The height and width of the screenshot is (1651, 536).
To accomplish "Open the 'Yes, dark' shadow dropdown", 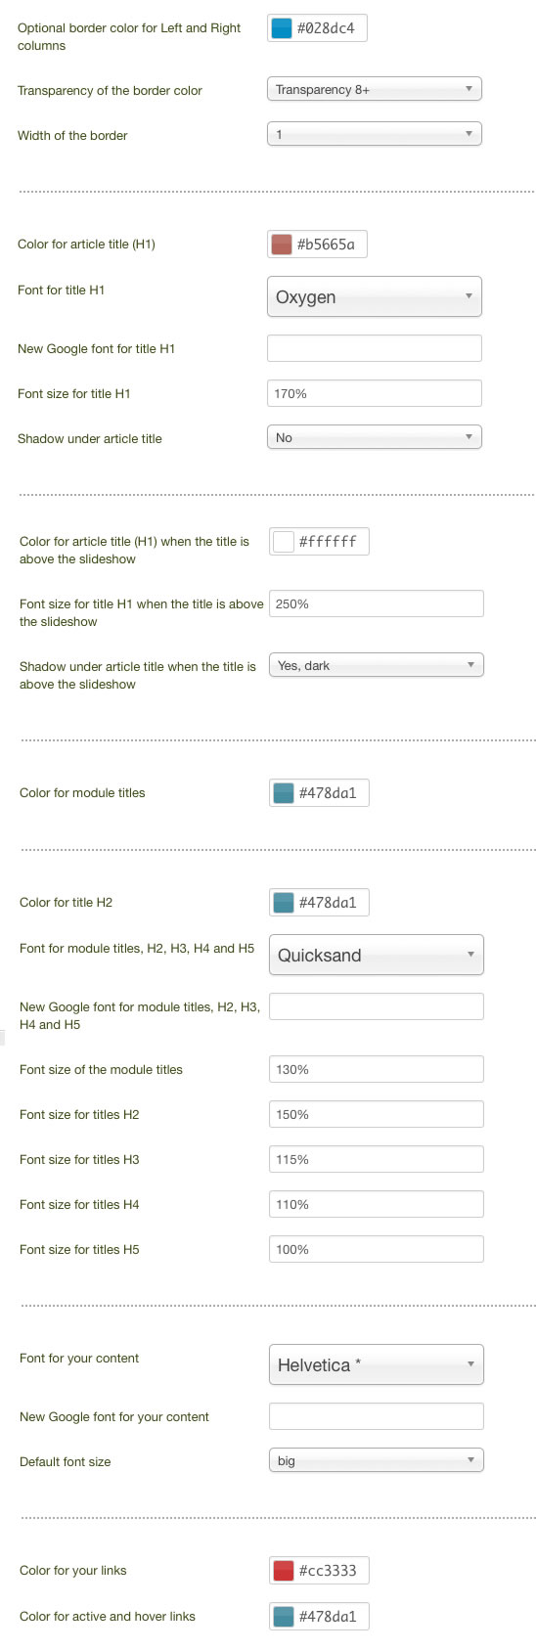I will pyautogui.click(x=377, y=665).
